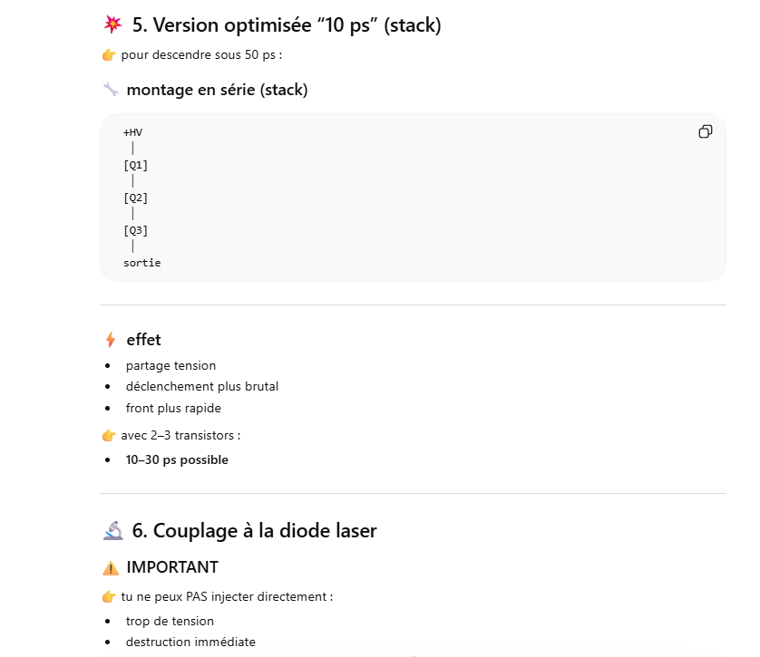Click the wrench icon before 'montage en série'
Screen dimensions: 760x657
tap(111, 89)
